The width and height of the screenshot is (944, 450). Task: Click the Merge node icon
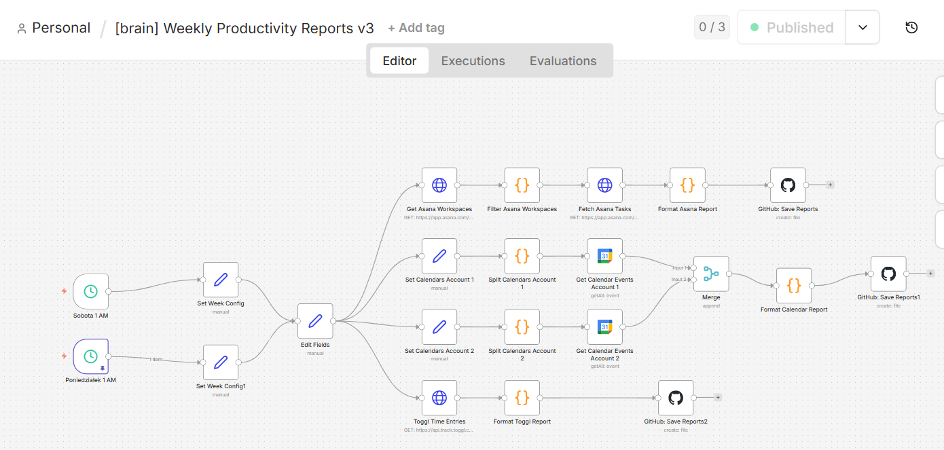click(x=710, y=274)
